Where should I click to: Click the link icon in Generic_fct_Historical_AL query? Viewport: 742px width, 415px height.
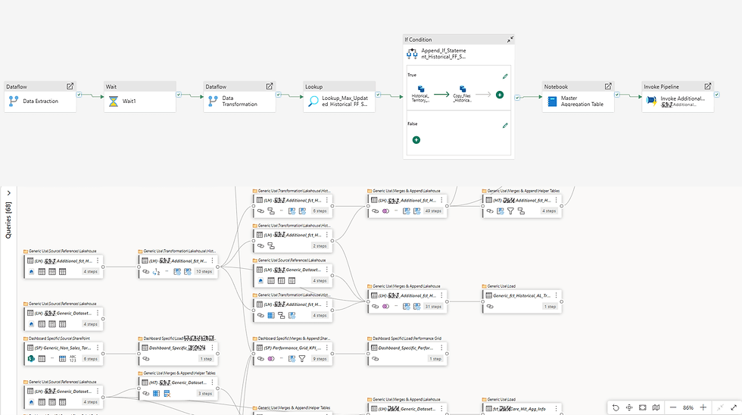(x=490, y=307)
